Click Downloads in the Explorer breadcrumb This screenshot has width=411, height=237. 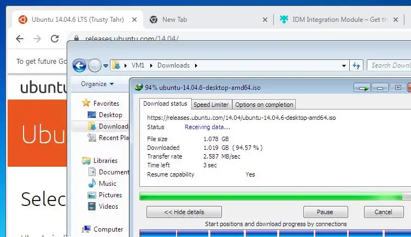pos(173,65)
